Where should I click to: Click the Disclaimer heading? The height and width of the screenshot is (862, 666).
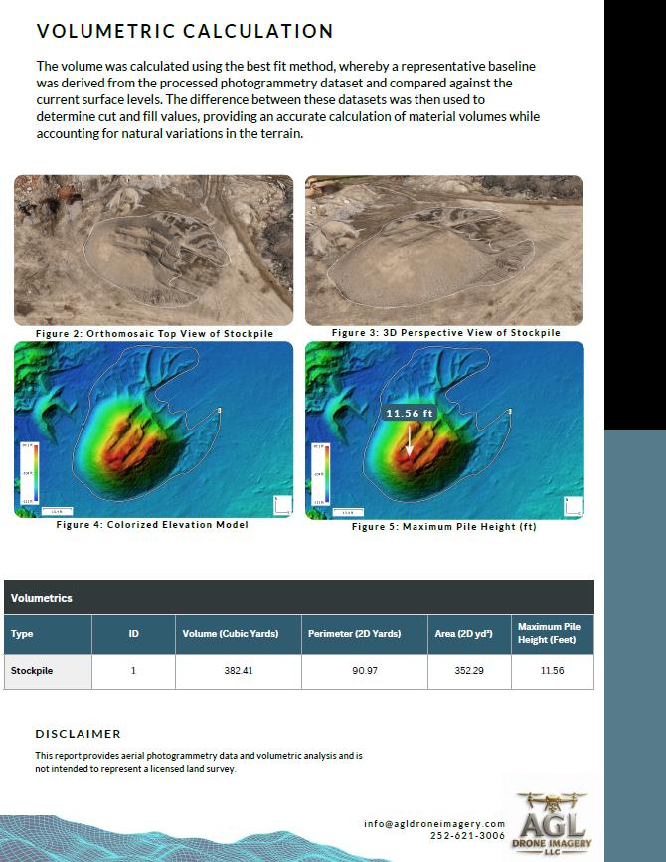pos(78,734)
